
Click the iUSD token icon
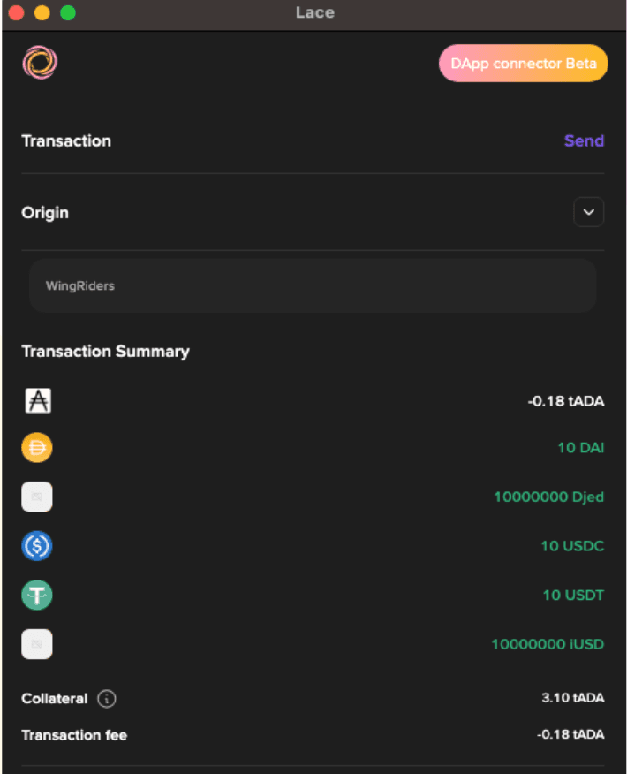pos(37,644)
